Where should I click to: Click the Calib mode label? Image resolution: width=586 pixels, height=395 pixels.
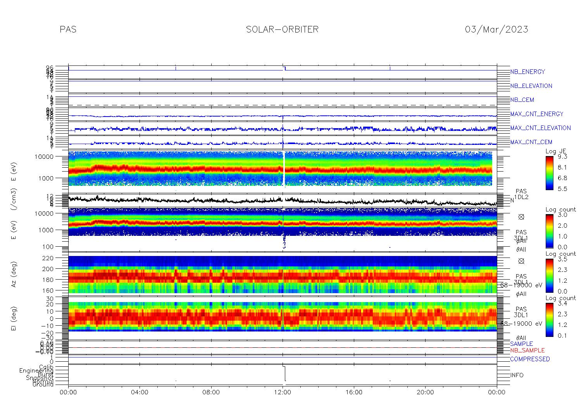click(46, 367)
